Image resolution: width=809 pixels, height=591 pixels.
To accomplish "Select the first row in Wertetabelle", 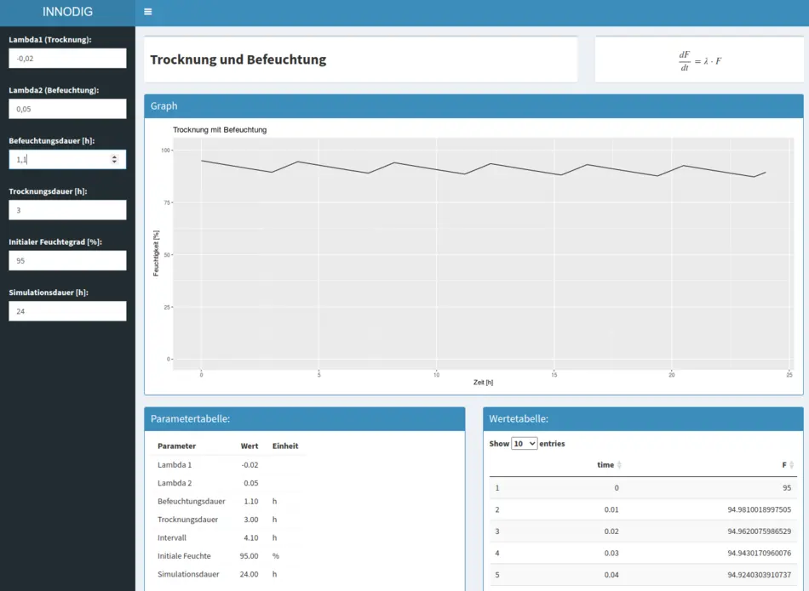I will [643, 488].
